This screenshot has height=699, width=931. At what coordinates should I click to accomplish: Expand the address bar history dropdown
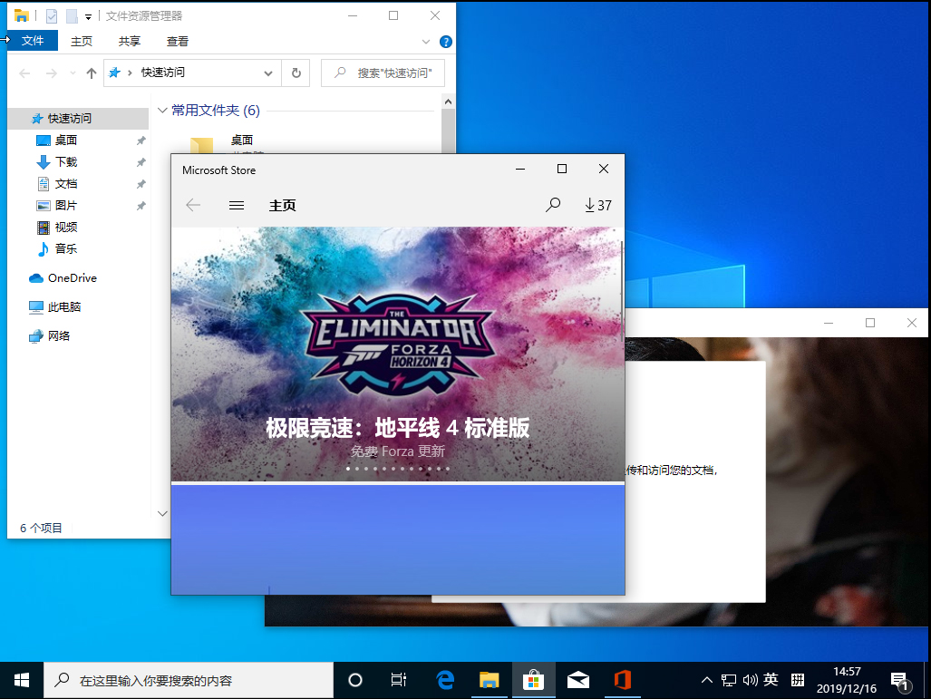267,73
